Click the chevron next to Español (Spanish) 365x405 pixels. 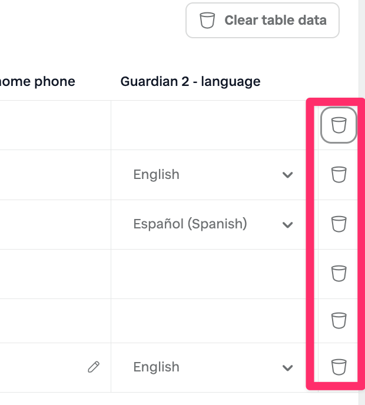pos(287,225)
